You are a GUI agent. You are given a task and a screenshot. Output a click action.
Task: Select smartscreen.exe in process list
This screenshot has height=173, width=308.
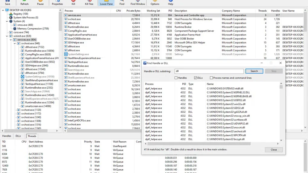tap(77, 85)
